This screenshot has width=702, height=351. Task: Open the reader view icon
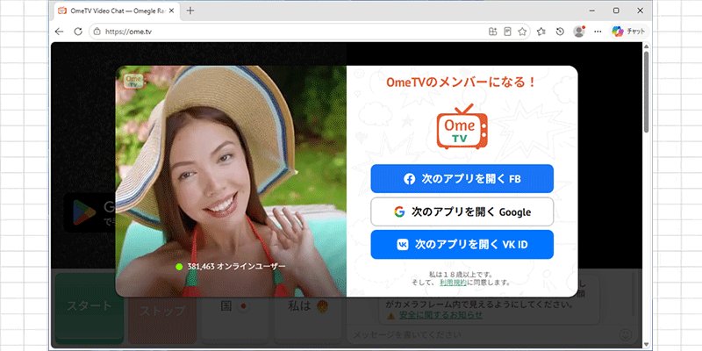point(507,32)
